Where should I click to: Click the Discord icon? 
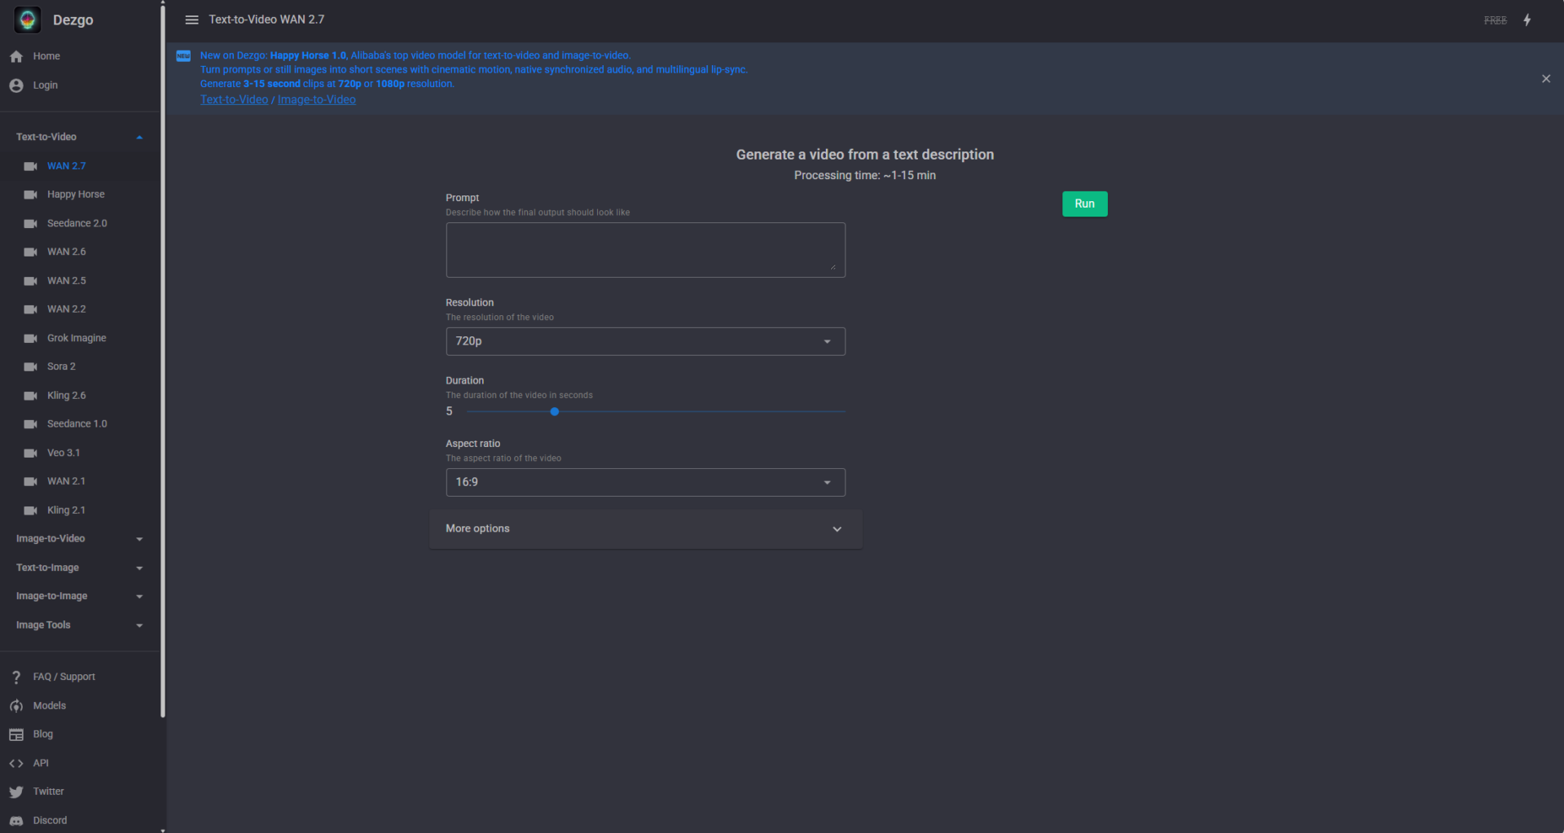pos(16,821)
